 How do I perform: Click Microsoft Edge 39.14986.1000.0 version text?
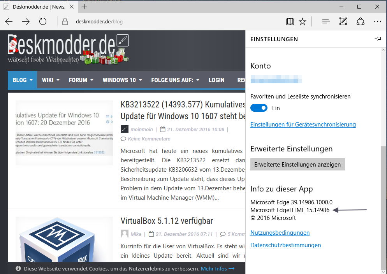pyautogui.click(x=291, y=202)
